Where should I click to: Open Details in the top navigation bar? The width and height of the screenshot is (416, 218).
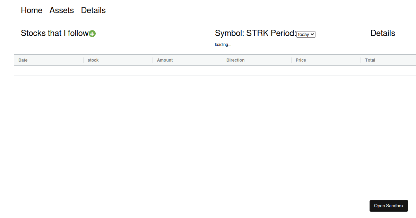point(93,10)
